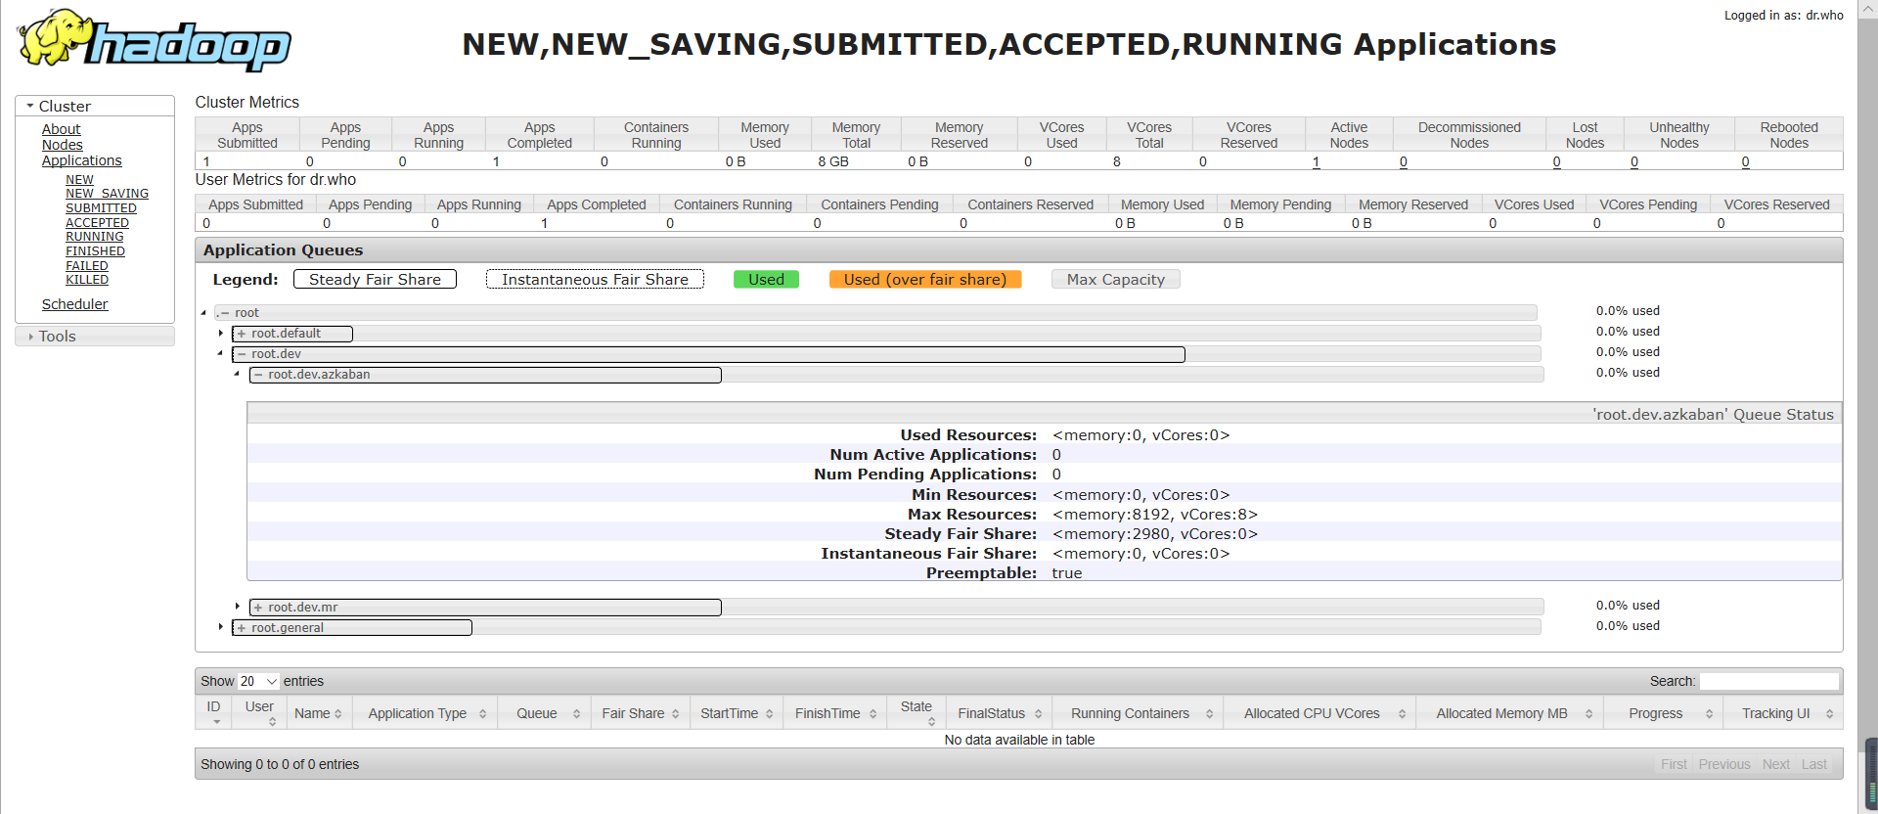The image size is (1878, 814).
Task: Sort table by User column
Action: tap(259, 712)
